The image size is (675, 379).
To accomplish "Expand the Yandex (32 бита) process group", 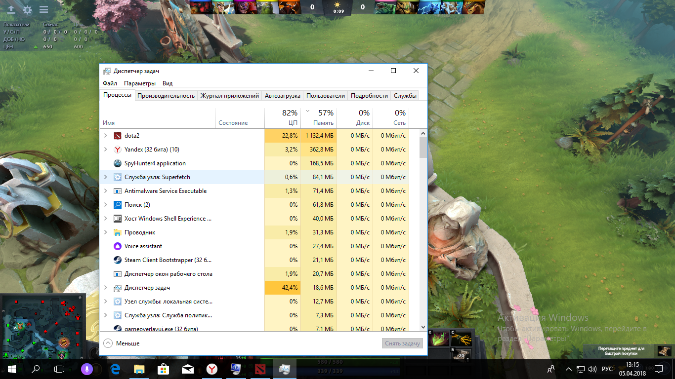I will click(x=105, y=150).
